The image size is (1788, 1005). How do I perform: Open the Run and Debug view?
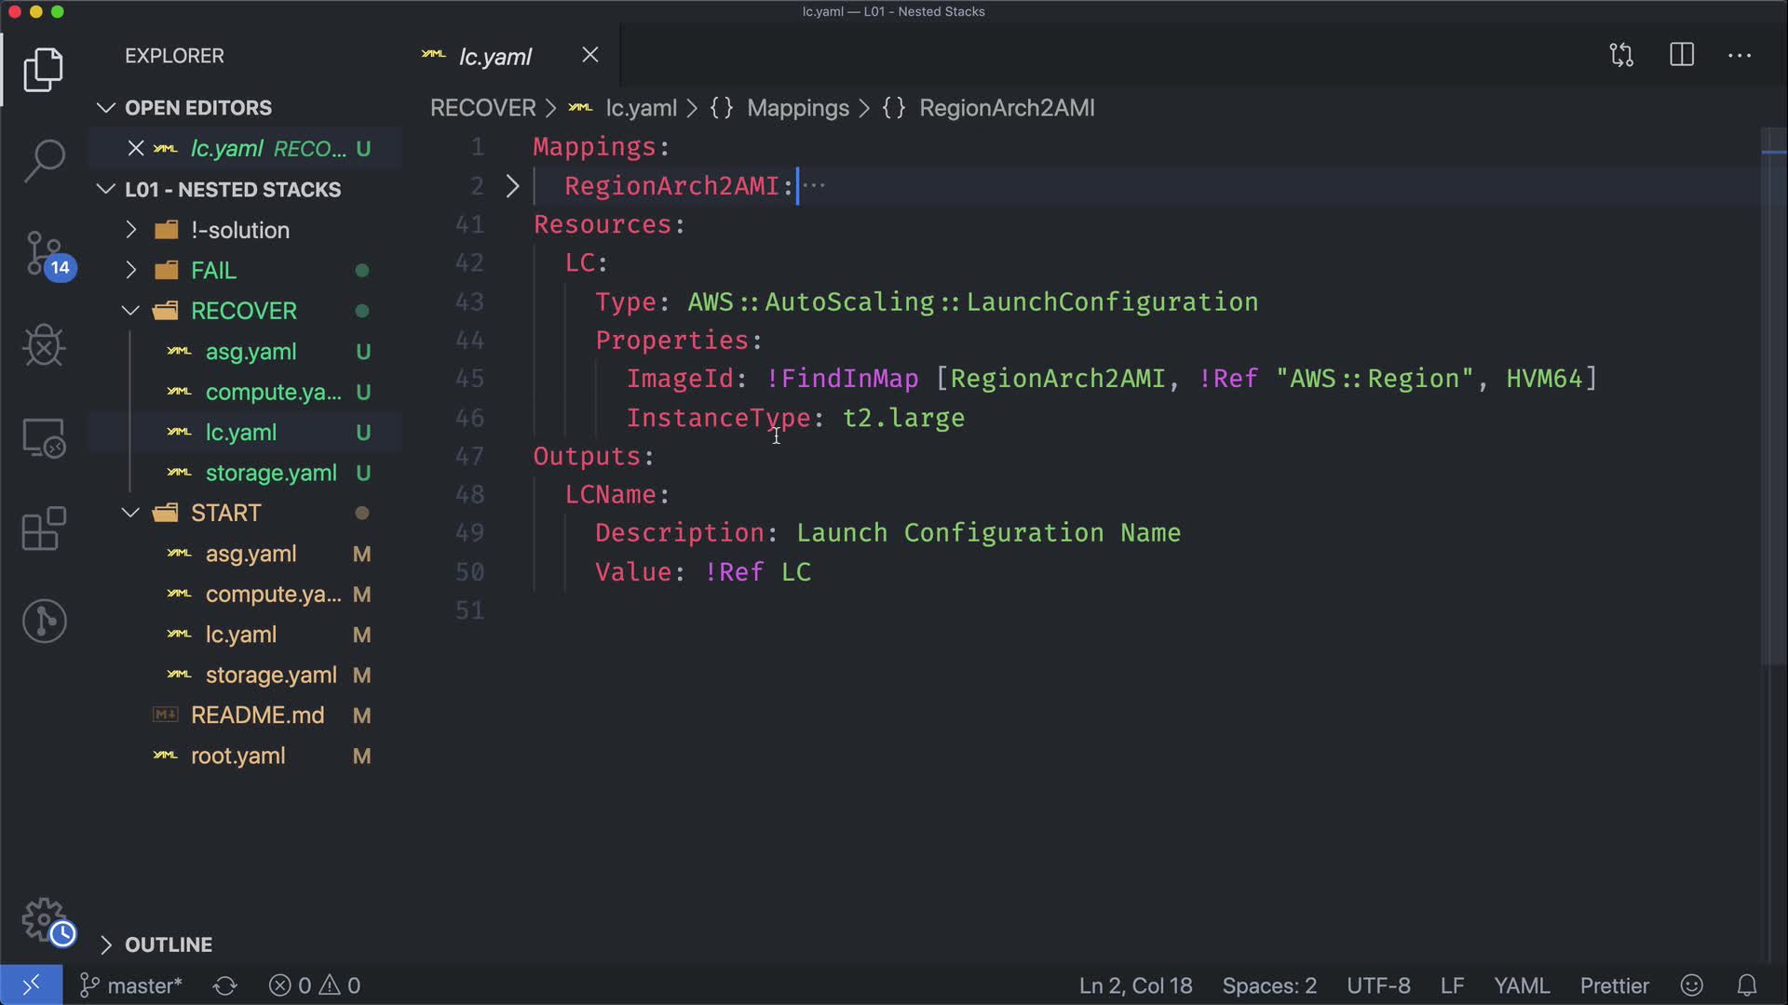pos(44,346)
